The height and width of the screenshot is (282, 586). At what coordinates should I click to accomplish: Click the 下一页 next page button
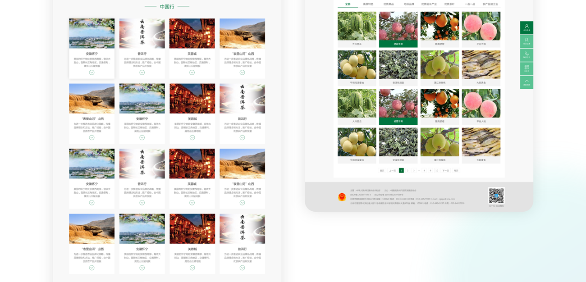click(x=445, y=171)
